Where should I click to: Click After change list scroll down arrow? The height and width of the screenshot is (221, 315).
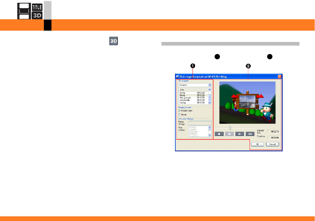[210, 135]
